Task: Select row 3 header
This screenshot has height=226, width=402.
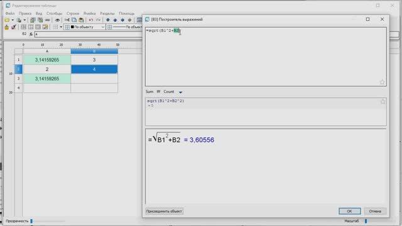Action: (18, 78)
